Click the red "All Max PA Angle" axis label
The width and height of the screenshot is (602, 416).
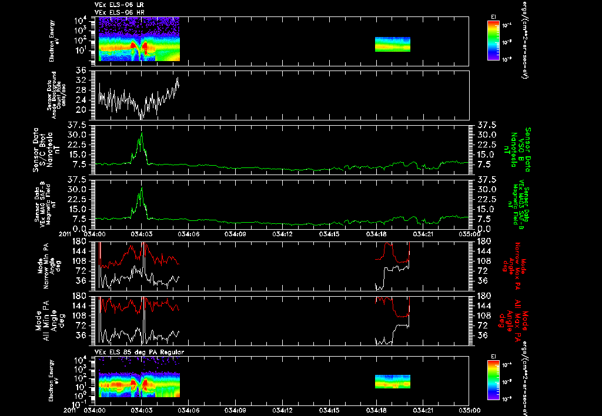513,320
